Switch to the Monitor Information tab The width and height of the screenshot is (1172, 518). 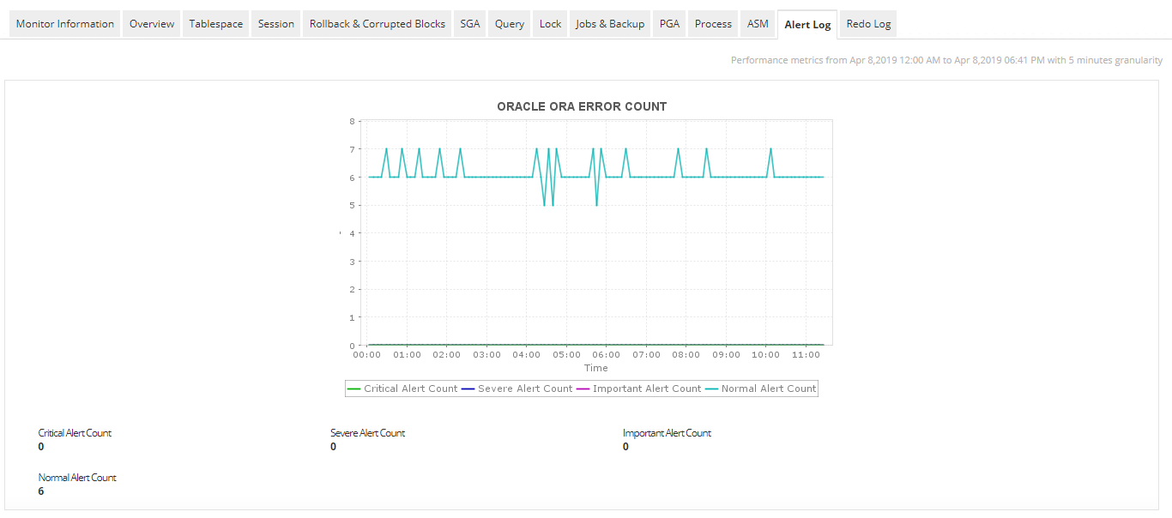64,23
